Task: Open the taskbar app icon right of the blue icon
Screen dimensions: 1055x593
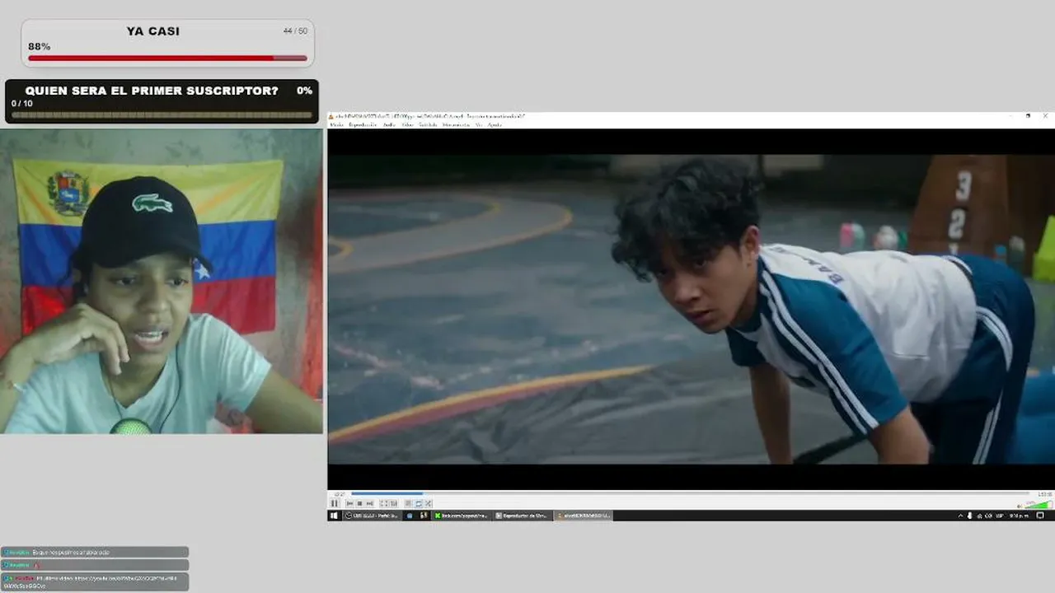Action: coord(424,516)
